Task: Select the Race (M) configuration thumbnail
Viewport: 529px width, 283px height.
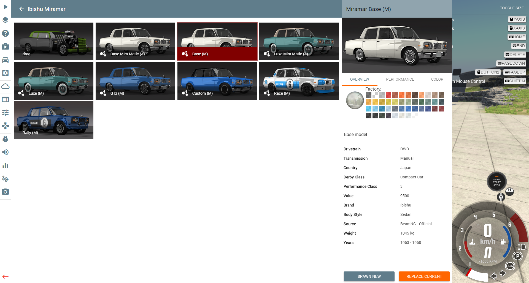Action: click(x=299, y=81)
